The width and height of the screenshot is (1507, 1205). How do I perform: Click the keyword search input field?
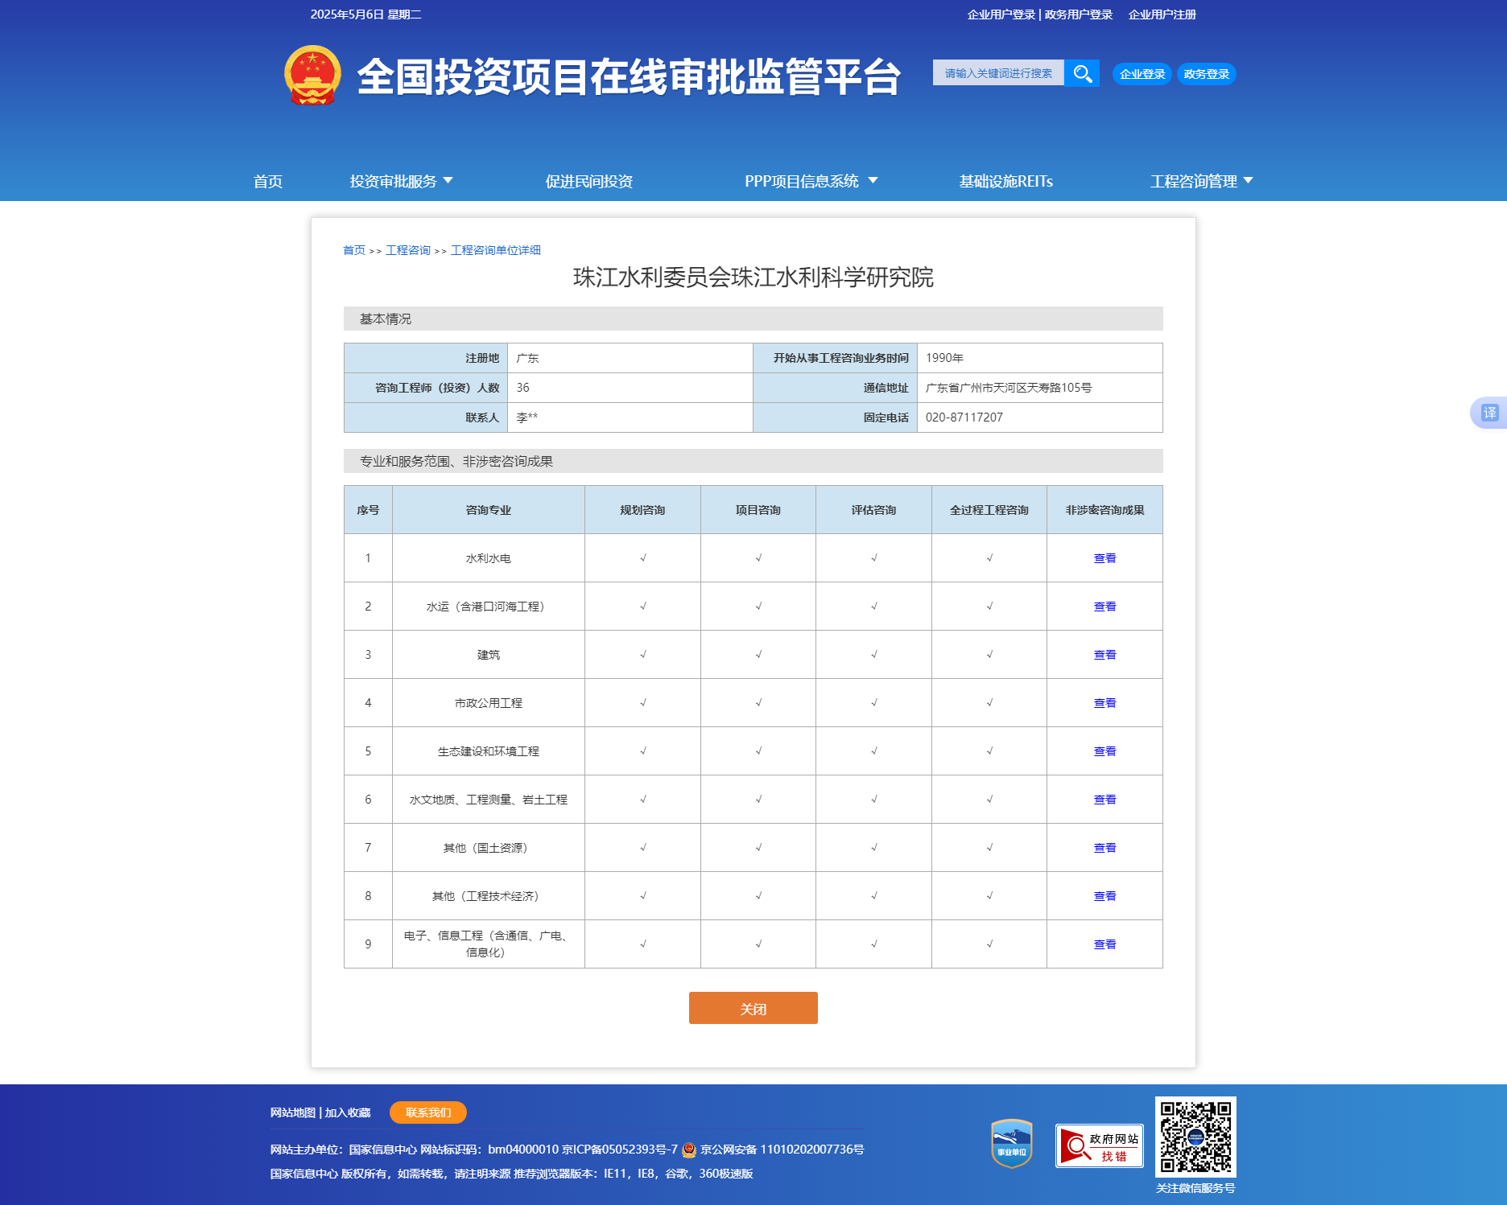click(x=998, y=73)
